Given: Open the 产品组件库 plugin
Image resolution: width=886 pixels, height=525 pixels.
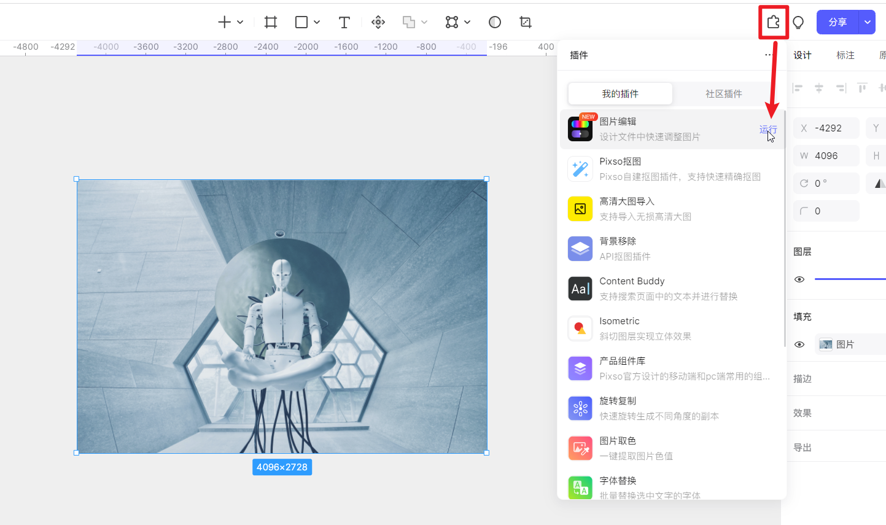Looking at the screenshot, I should (673, 368).
